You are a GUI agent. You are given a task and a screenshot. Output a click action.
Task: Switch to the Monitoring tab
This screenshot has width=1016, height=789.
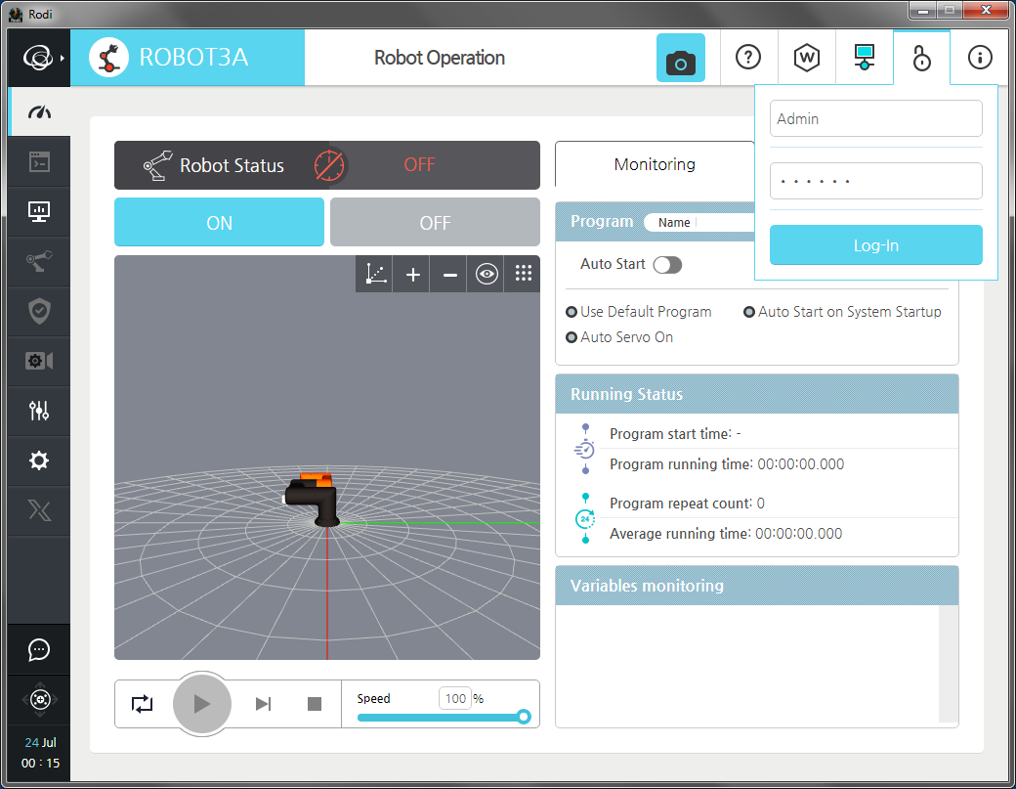tap(655, 164)
